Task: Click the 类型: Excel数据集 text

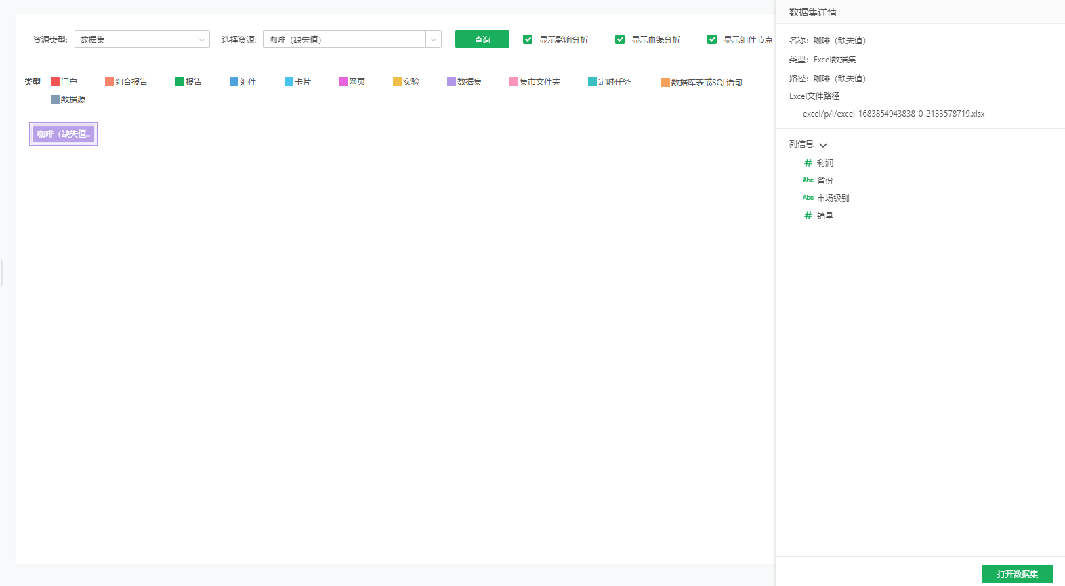Action: click(822, 60)
